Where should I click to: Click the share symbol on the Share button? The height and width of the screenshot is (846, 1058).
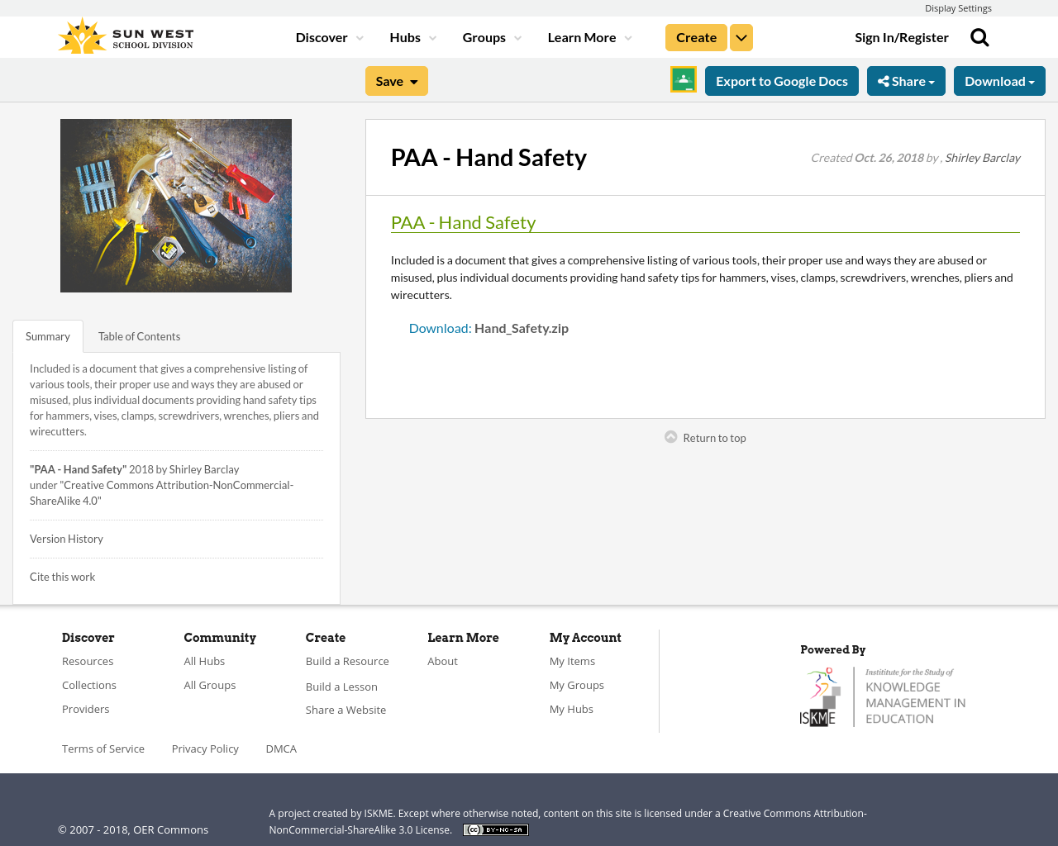884,80
